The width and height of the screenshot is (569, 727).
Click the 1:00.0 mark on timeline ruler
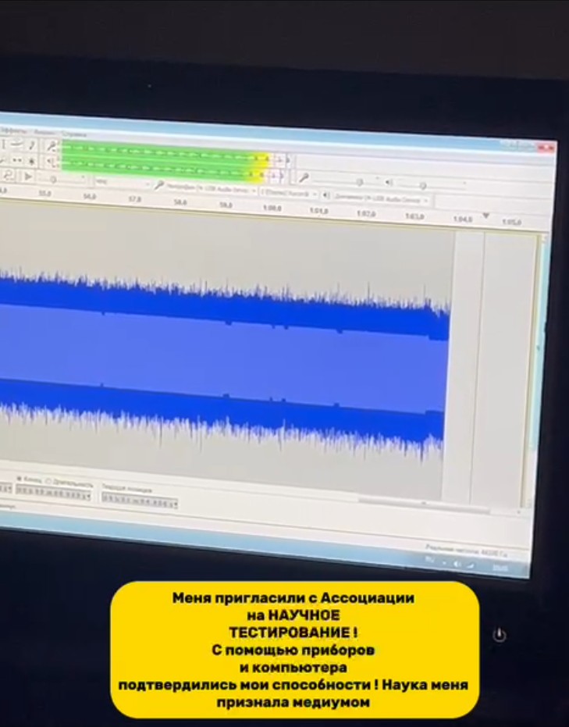271,208
